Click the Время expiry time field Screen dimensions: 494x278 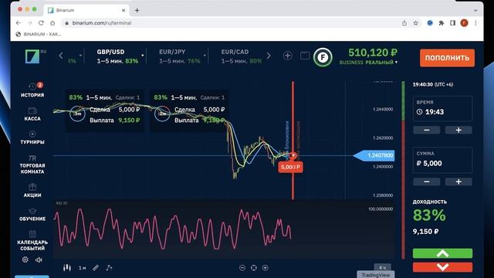coord(442,109)
